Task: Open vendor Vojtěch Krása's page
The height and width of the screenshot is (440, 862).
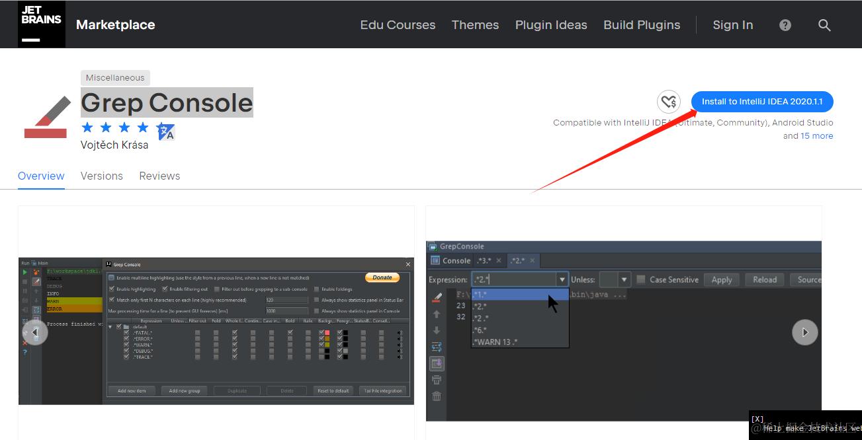Action: click(114, 145)
